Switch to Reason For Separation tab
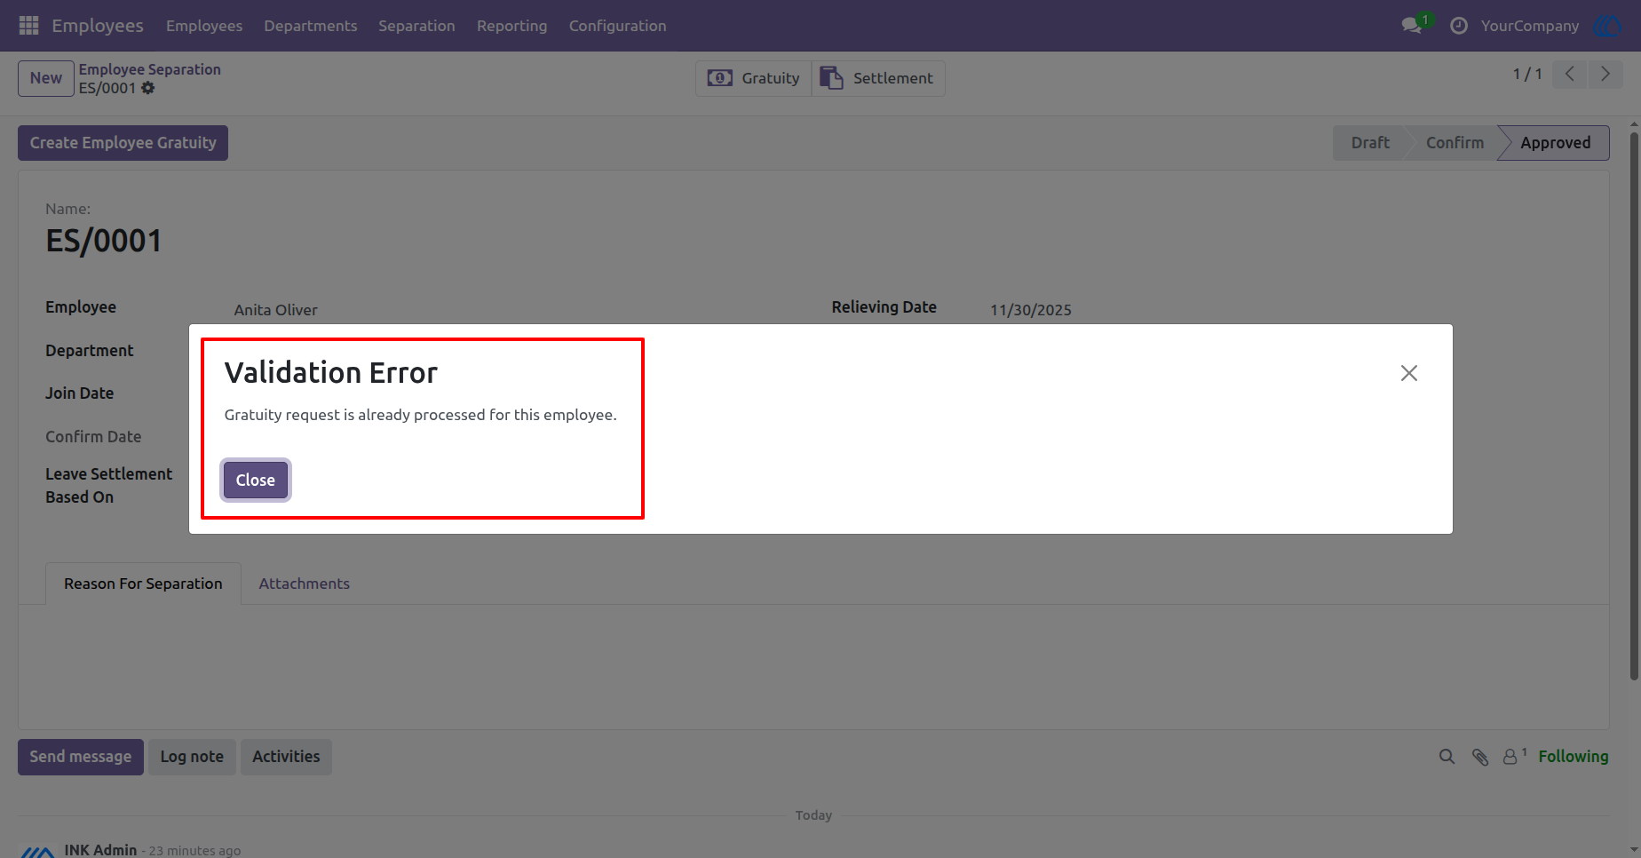The height and width of the screenshot is (858, 1641). point(143,584)
